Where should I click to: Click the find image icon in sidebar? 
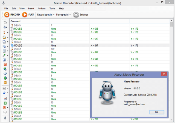click(x=4, y=60)
